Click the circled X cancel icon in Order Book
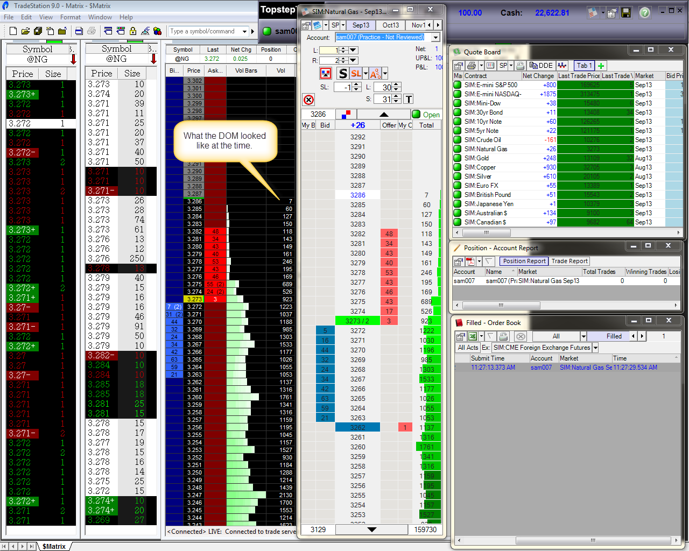The image size is (689, 551). pos(521,336)
